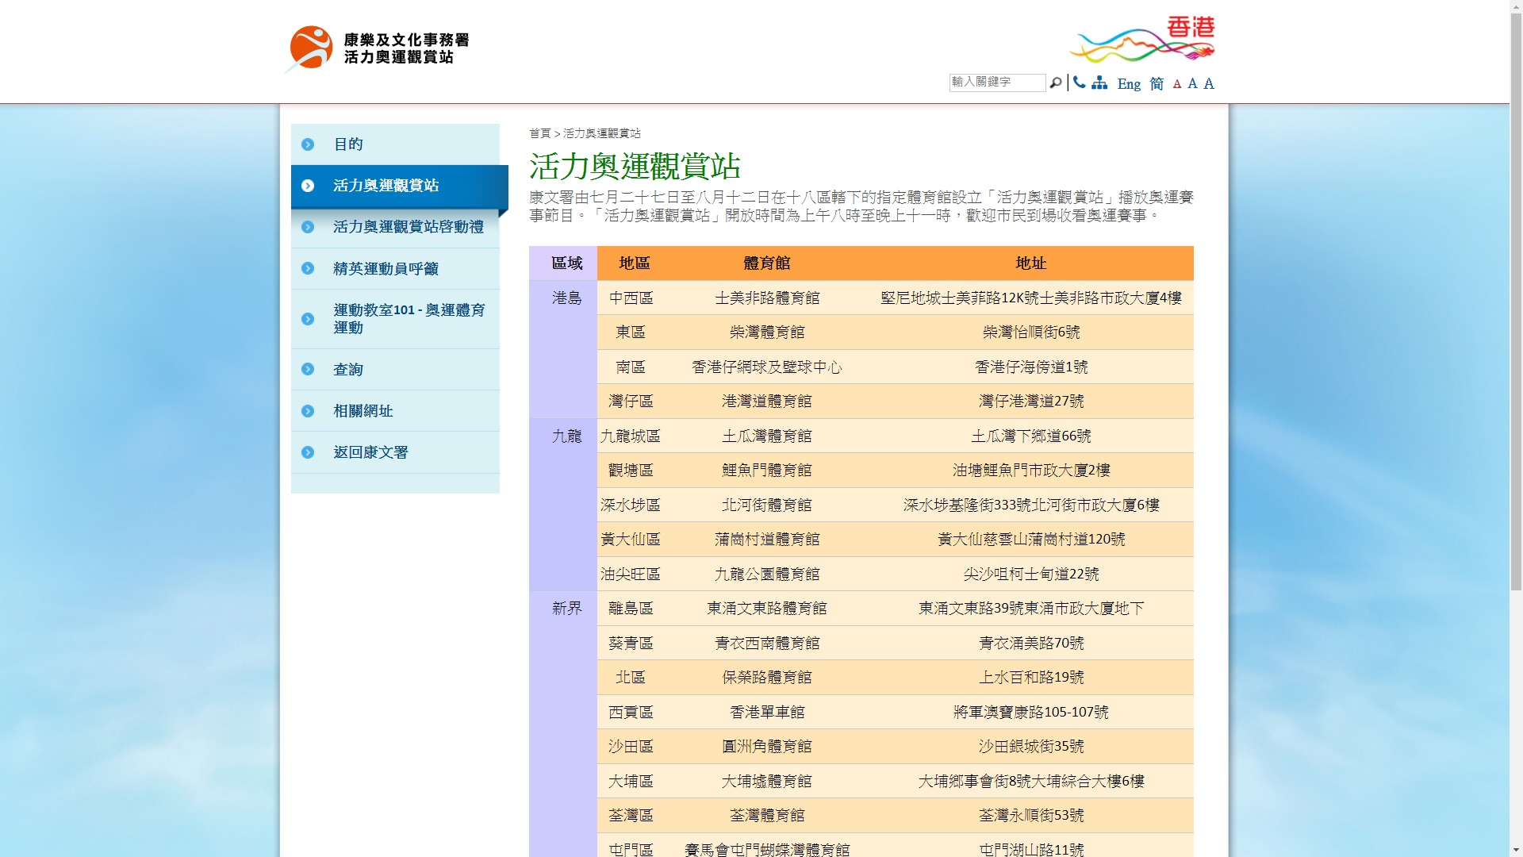Select the medium font size A
Screen dimensions: 1523x857
(x=1192, y=83)
